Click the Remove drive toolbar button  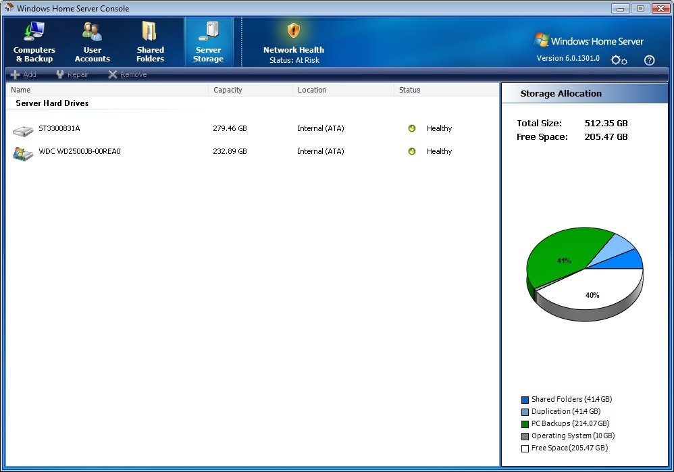(x=128, y=74)
